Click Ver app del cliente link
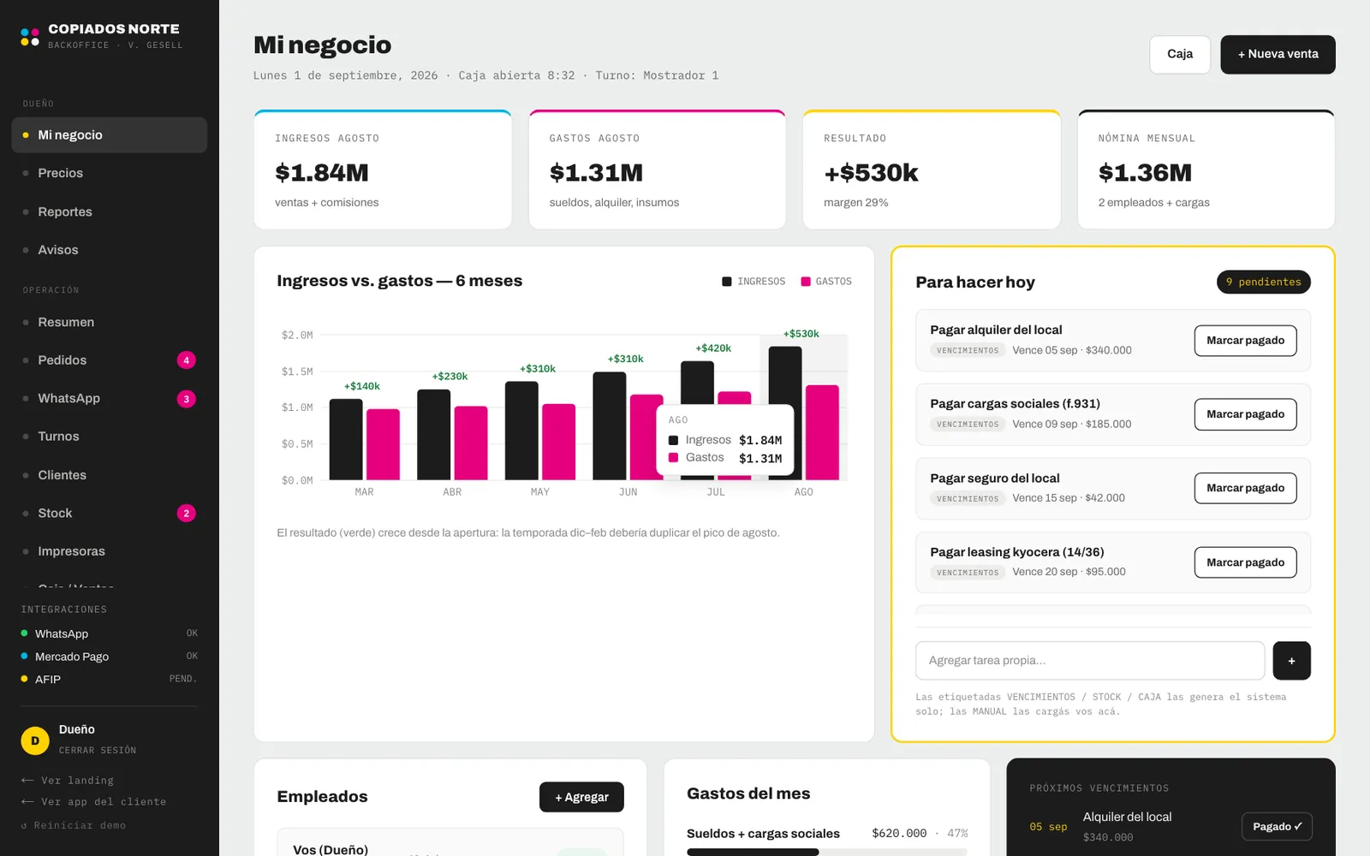Image resolution: width=1370 pixels, height=856 pixels. pyautogui.click(x=94, y=802)
